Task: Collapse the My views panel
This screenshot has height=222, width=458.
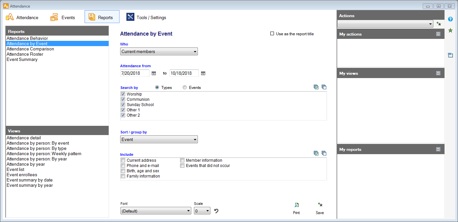Action: 438,73
